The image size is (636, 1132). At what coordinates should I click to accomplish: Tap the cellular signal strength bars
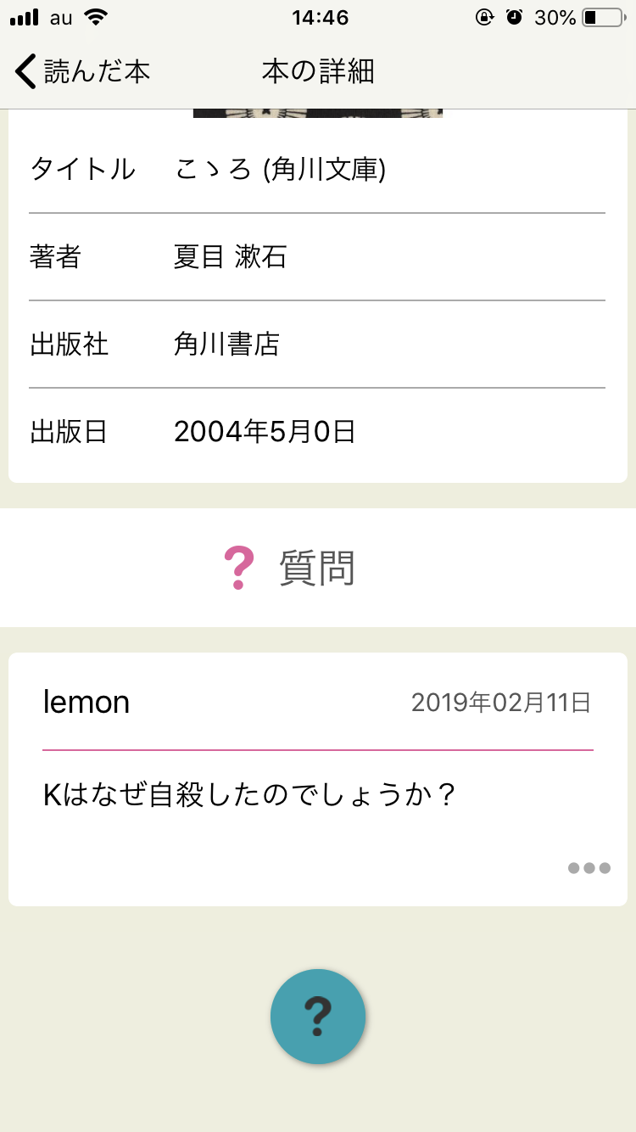[25, 17]
